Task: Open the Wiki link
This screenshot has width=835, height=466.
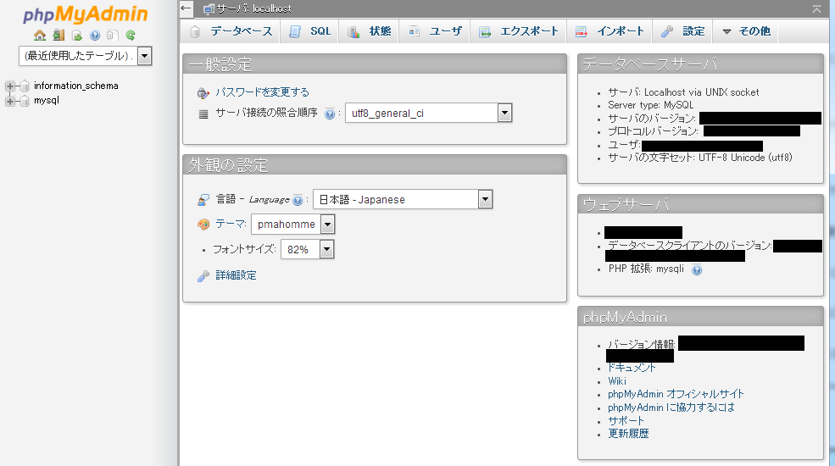Action: [617, 381]
